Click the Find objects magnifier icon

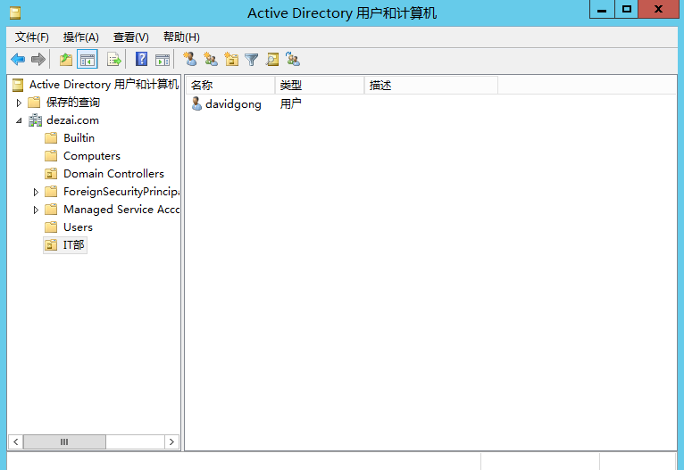pos(272,59)
